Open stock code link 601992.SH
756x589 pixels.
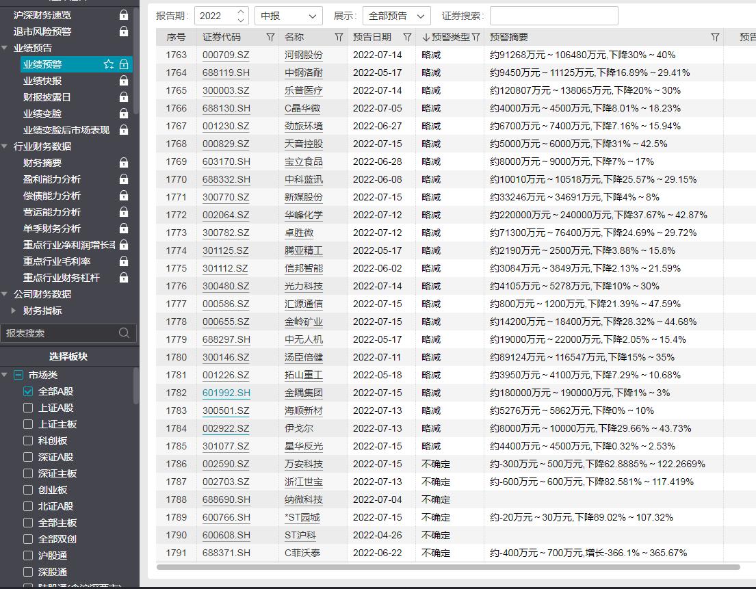point(226,393)
